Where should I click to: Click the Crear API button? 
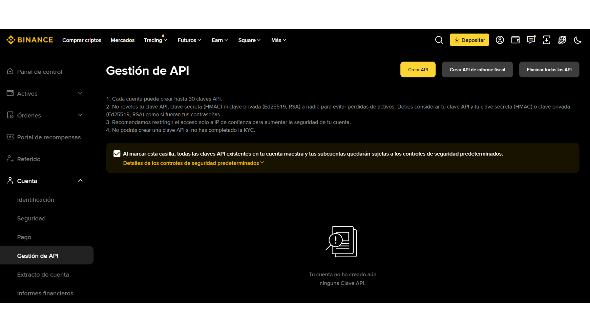point(418,69)
